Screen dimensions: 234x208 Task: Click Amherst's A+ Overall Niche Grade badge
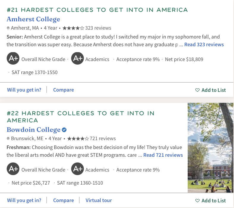pyautogui.click(x=13, y=58)
